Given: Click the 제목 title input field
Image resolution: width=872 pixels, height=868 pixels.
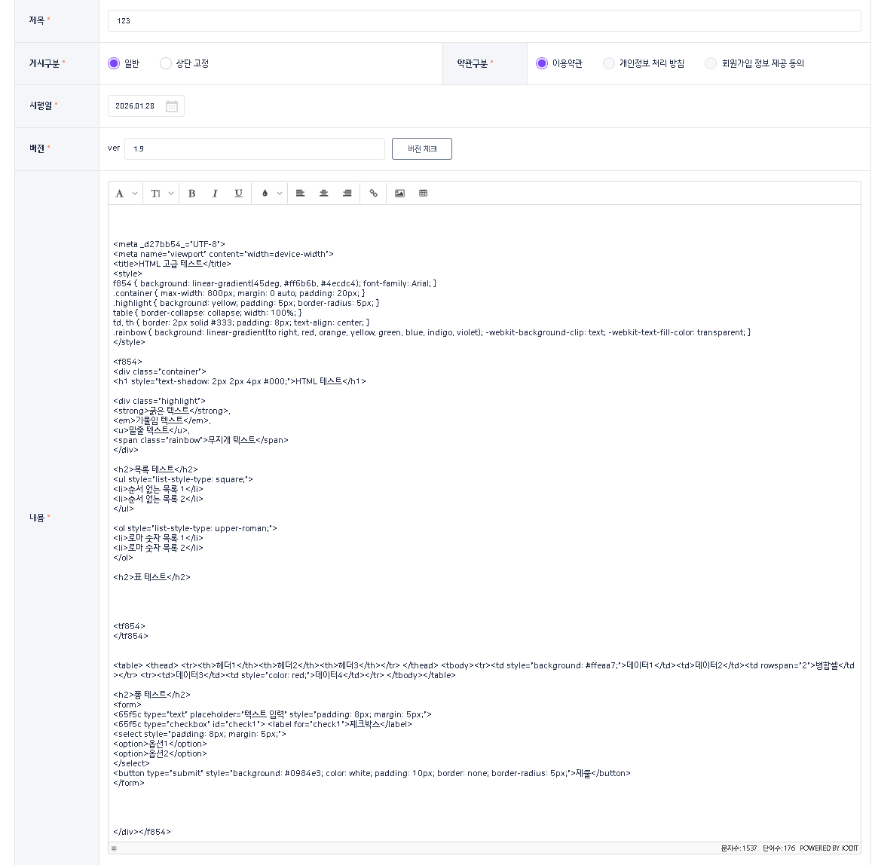Looking at the screenshot, I should point(484,21).
